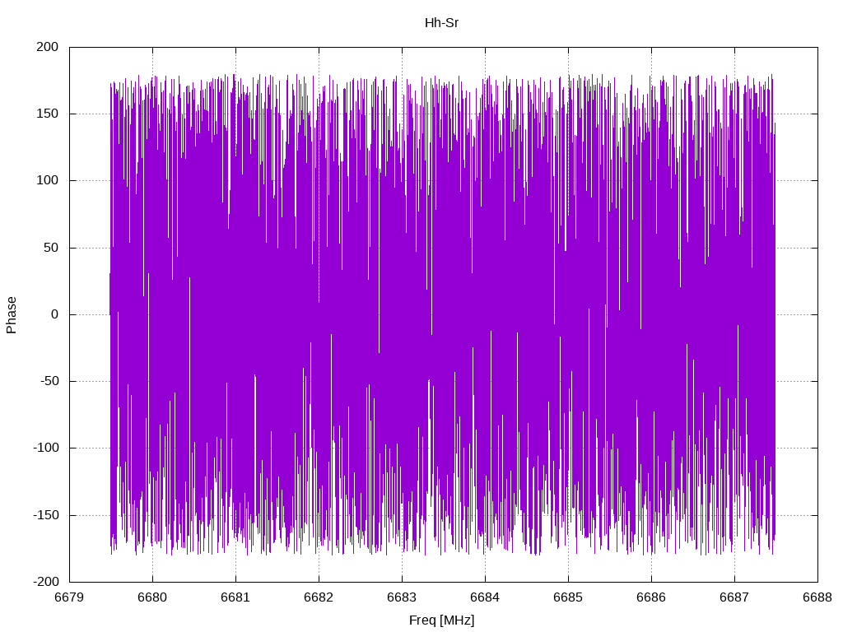
Task: Click the -100 y-axis tick label
Action: (46, 448)
